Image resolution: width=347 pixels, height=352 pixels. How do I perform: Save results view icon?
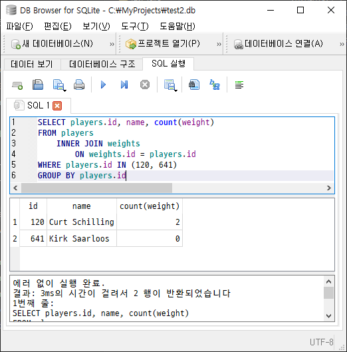point(169,85)
